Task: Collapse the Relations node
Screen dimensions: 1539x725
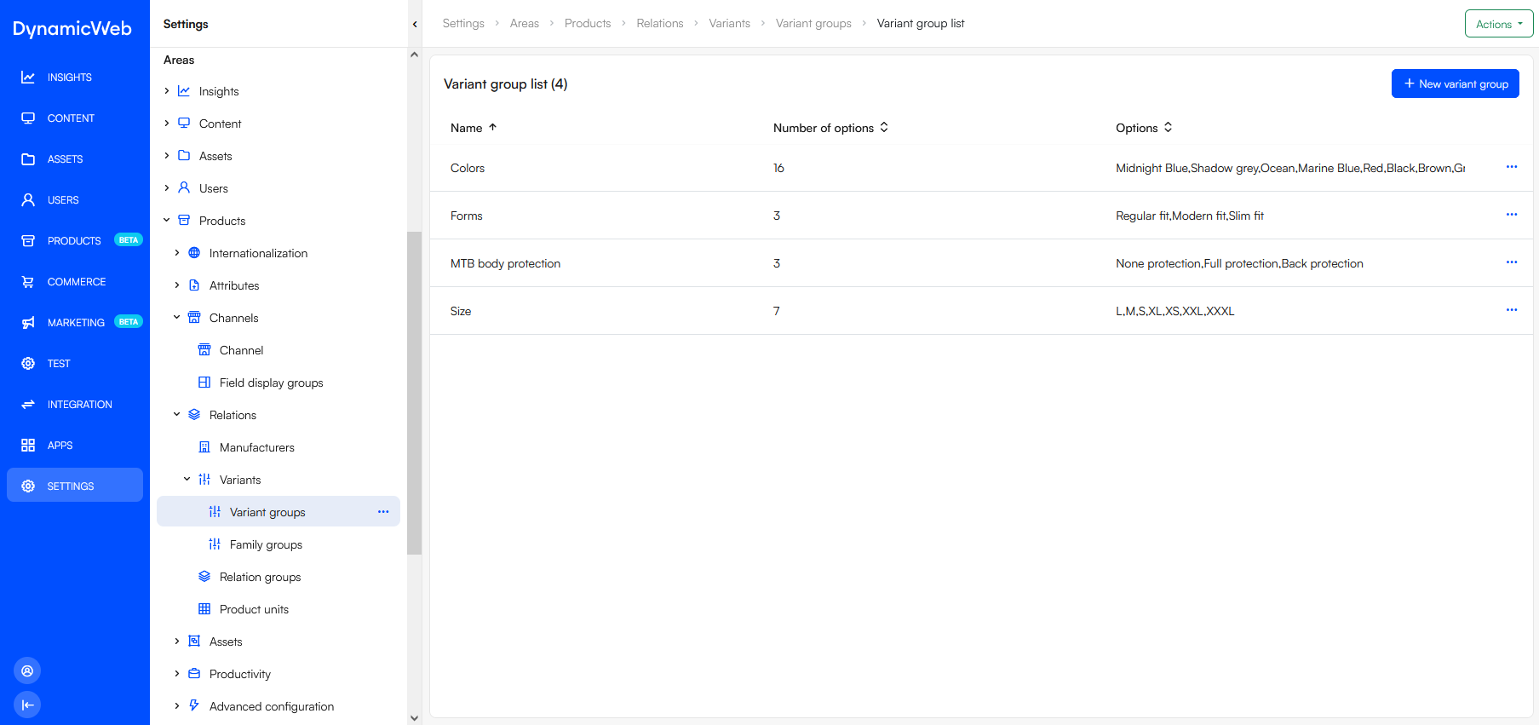Action: [177, 415]
